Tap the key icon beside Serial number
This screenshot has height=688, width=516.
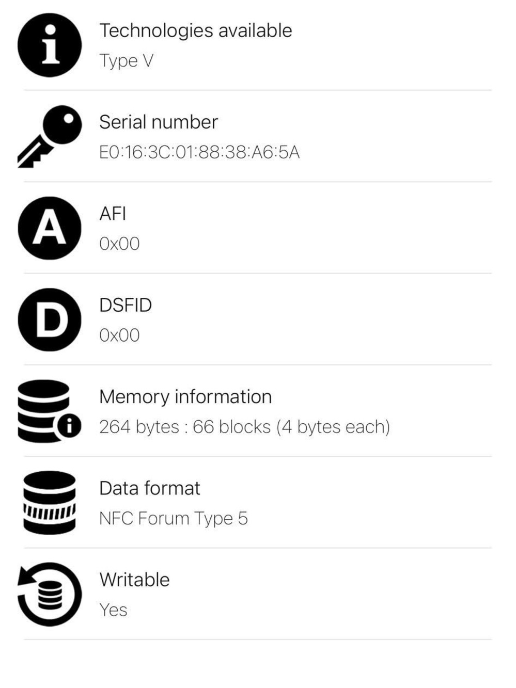pos(50,136)
